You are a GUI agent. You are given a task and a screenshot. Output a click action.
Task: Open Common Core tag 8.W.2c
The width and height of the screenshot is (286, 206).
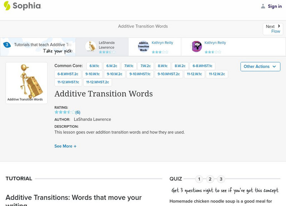180,66
